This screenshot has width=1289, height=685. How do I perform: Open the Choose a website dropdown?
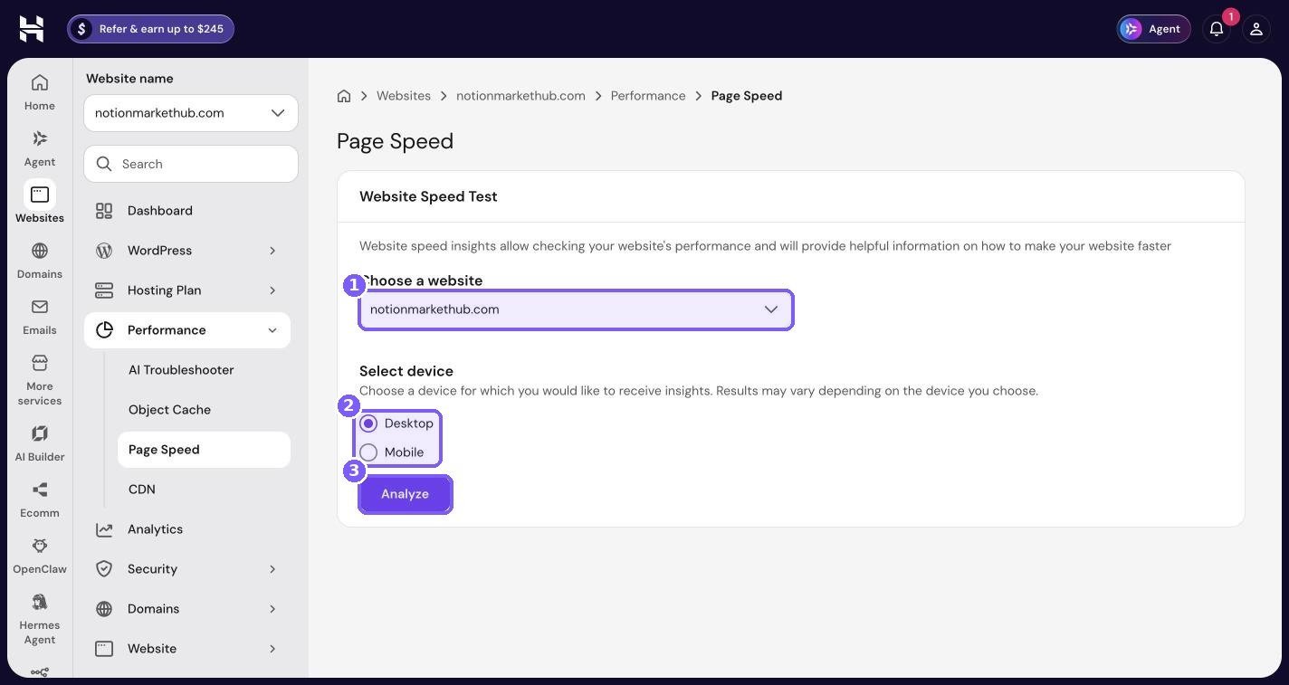click(x=576, y=309)
